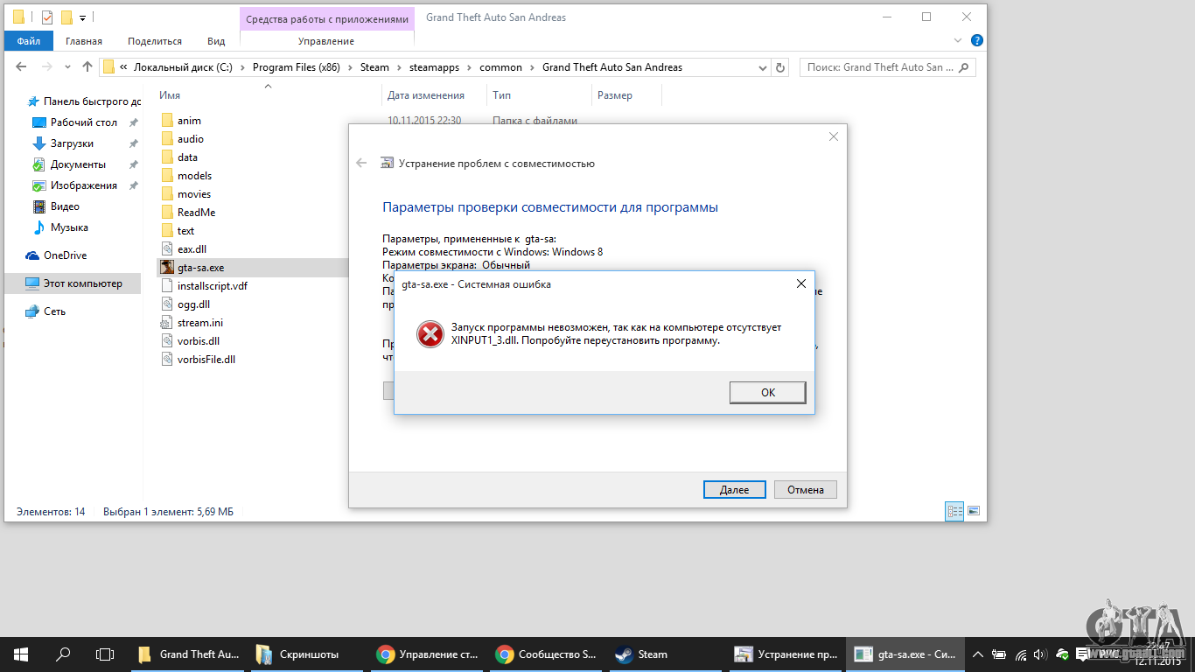Go up one folder level with Up arrow
Image resolution: width=1195 pixels, height=672 pixels.
87,66
